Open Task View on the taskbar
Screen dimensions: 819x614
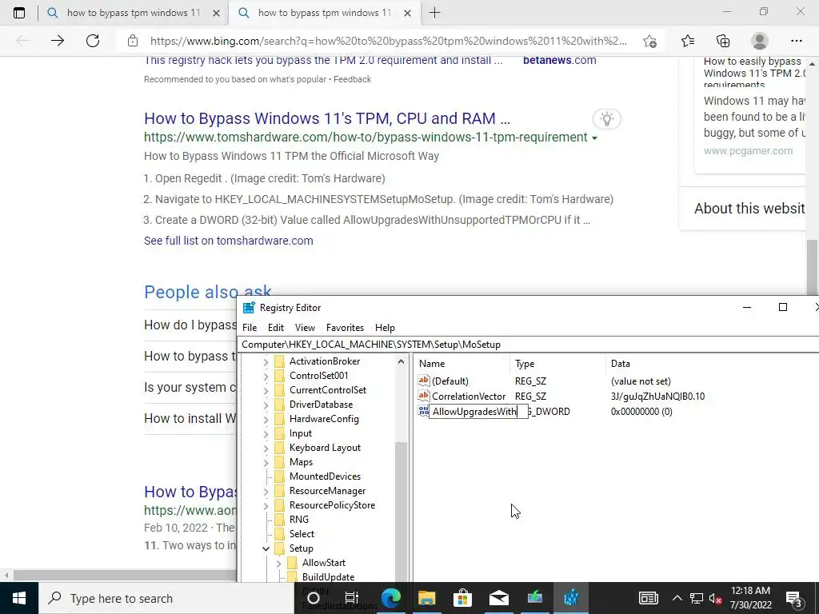point(352,598)
